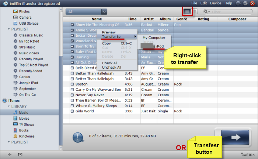Select the Camera sidebar item

pyautogui.click(x=25, y=17)
